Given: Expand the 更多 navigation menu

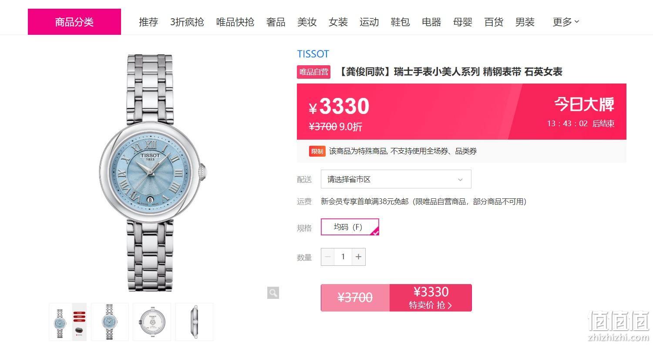Looking at the screenshot, I should tap(566, 22).
